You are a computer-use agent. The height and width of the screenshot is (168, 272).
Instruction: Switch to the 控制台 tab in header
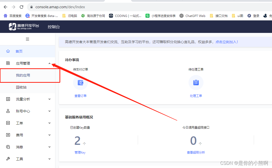(x=53, y=27)
